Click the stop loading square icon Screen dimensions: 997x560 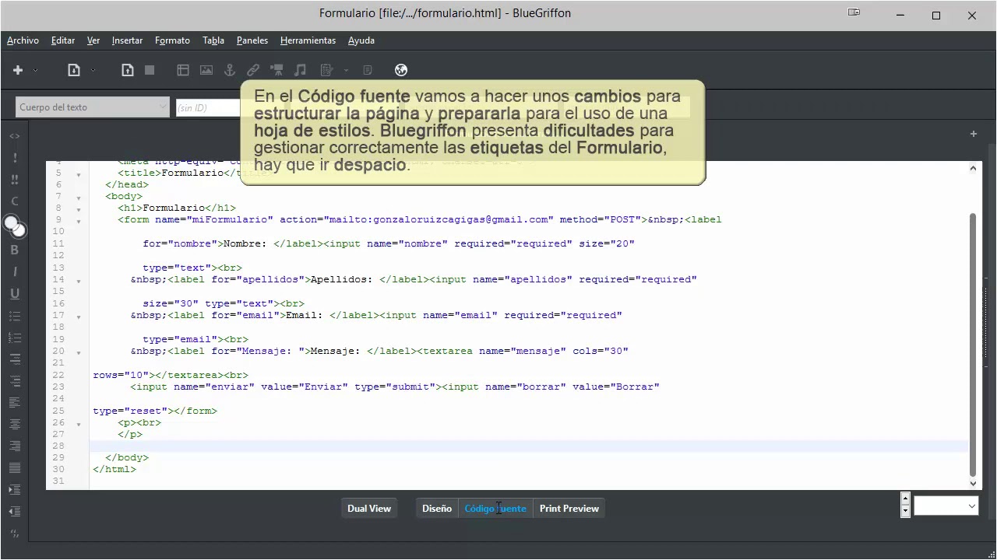[150, 70]
